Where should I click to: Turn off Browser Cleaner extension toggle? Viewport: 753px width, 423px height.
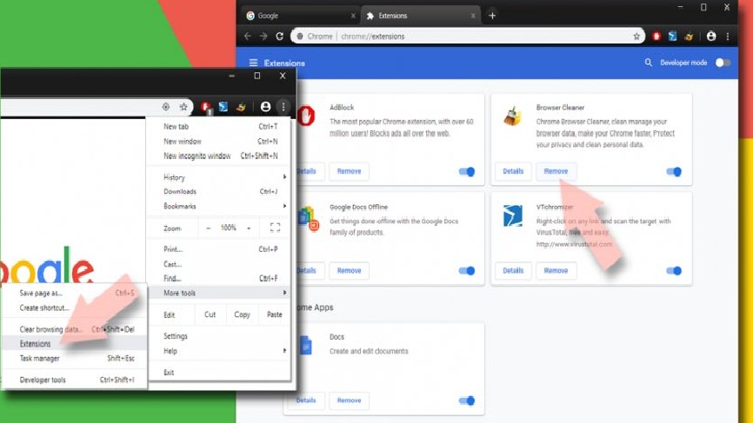point(674,171)
